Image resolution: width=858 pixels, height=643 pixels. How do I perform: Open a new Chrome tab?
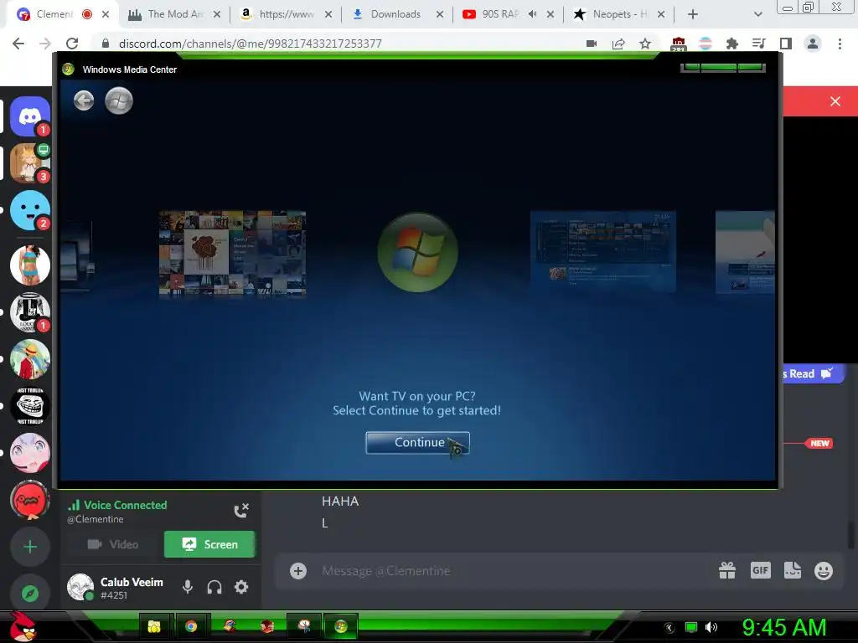pyautogui.click(x=693, y=14)
